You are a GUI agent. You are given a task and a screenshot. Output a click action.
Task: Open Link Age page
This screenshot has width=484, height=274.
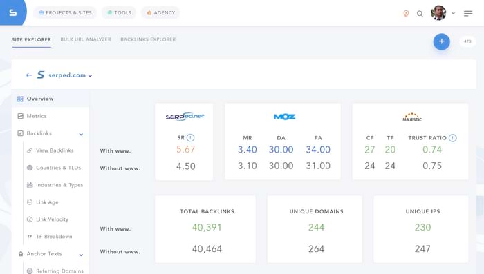tap(47, 202)
